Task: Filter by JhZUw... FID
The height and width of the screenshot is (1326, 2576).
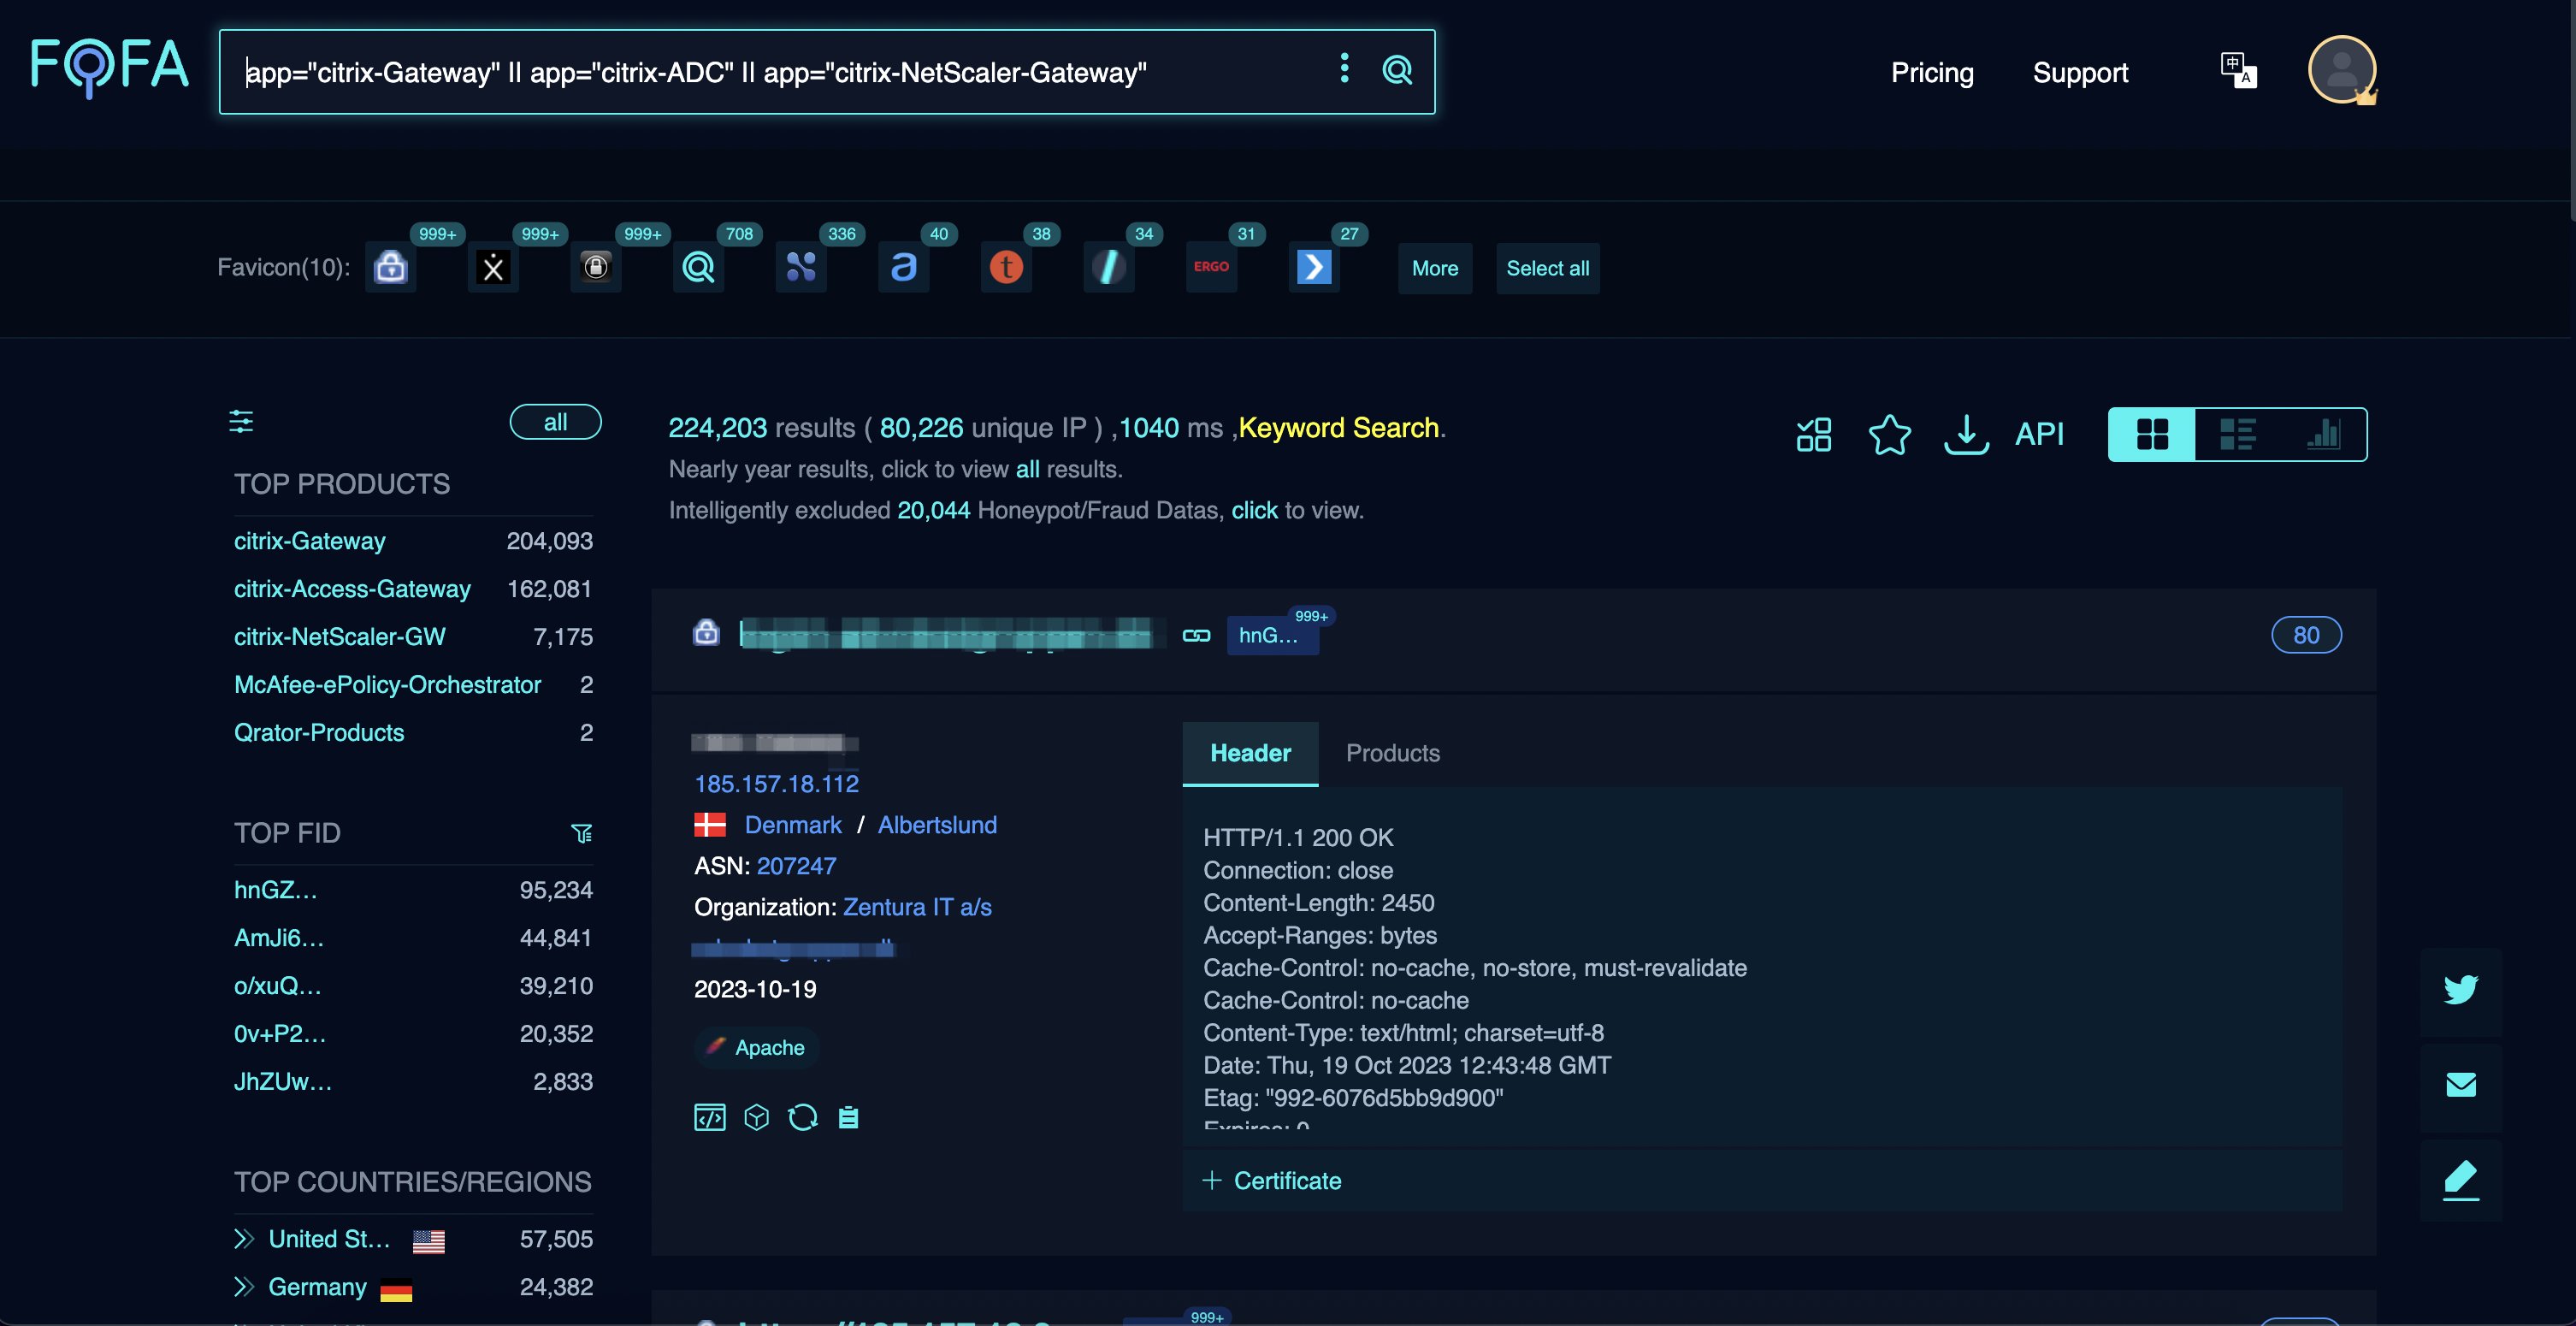Action: [282, 1082]
